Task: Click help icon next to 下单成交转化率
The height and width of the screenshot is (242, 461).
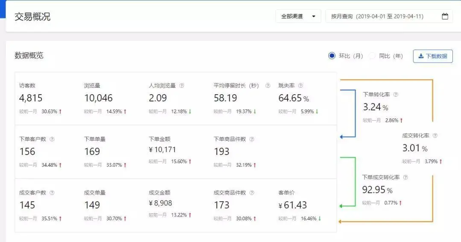Action: (x=406, y=177)
